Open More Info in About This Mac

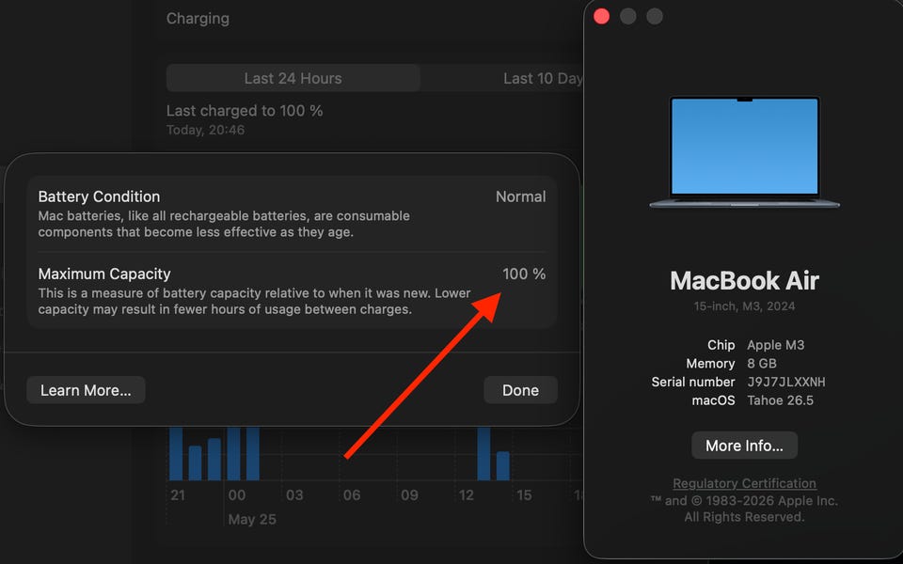coord(744,446)
